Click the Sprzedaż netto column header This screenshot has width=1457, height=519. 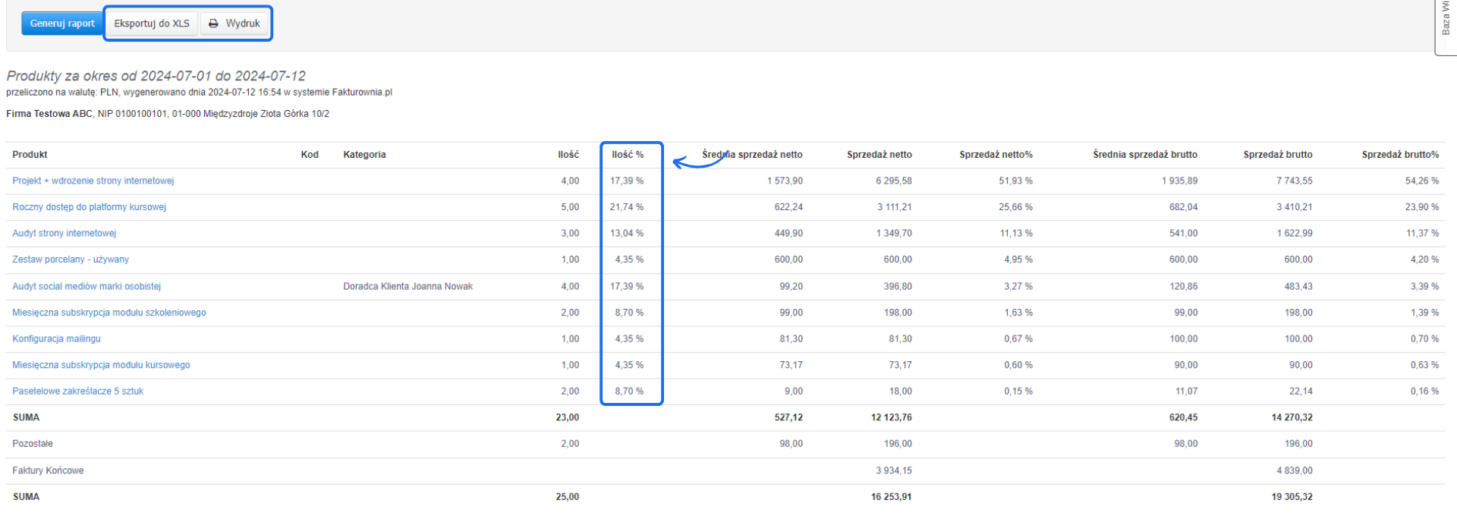(x=879, y=155)
